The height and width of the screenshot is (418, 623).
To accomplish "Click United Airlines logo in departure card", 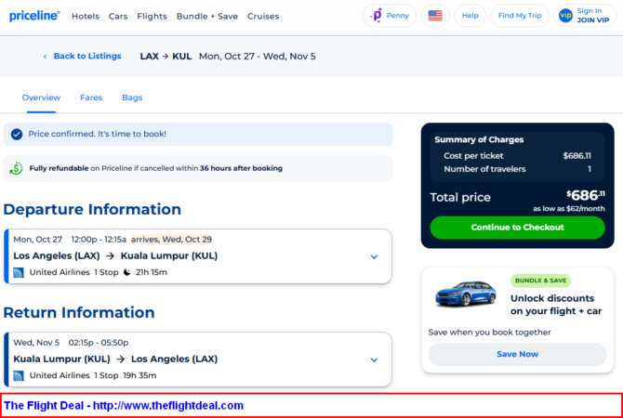I will 19,272.
